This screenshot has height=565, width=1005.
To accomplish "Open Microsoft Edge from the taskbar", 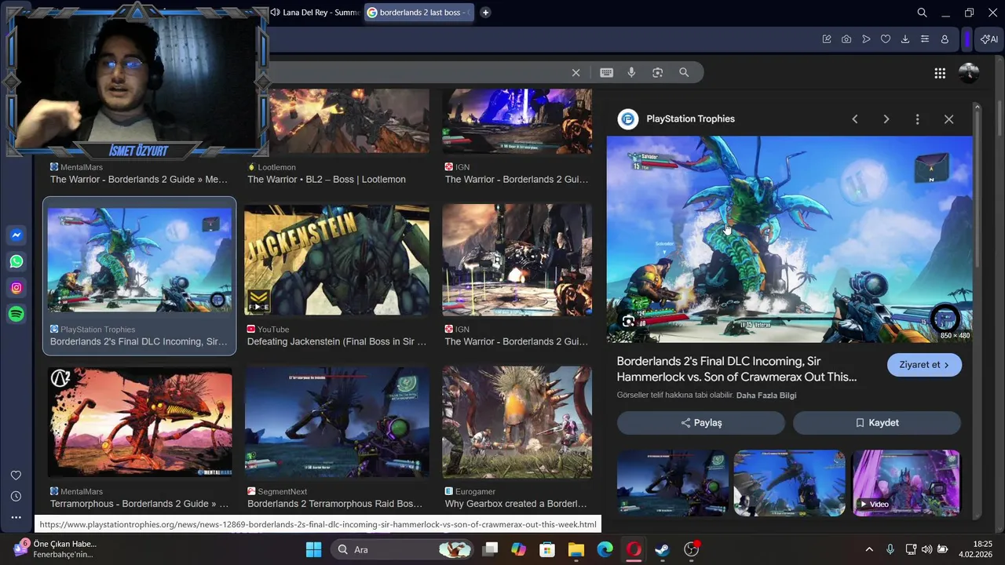I will (x=605, y=549).
